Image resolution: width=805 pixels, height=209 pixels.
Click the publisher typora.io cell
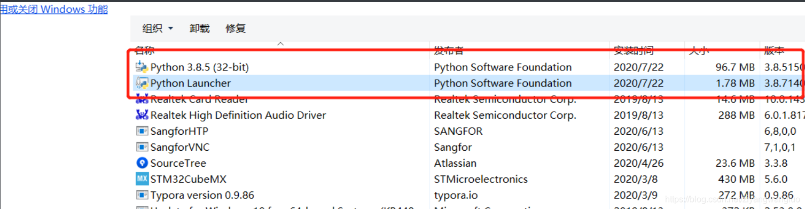point(456,195)
